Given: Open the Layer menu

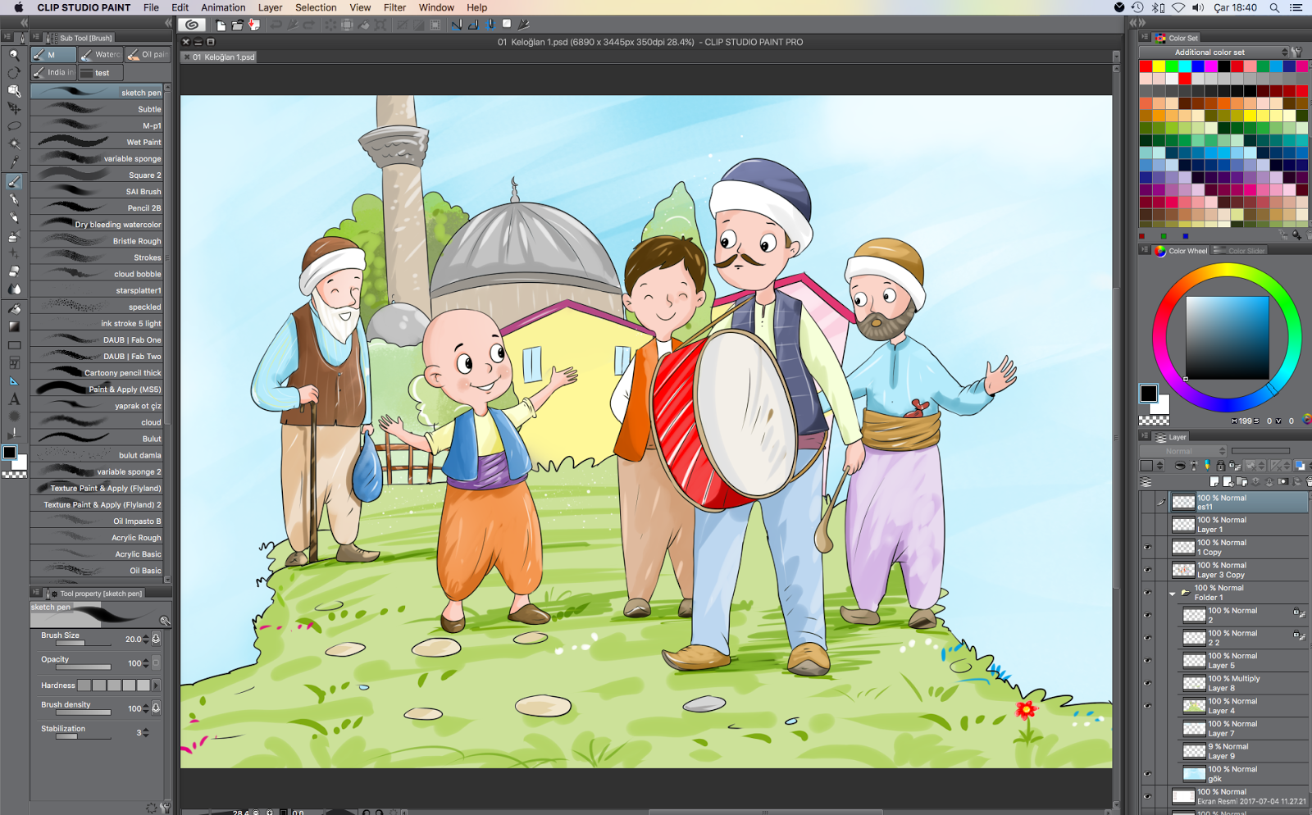Looking at the screenshot, I should click(x=270, y=7).
